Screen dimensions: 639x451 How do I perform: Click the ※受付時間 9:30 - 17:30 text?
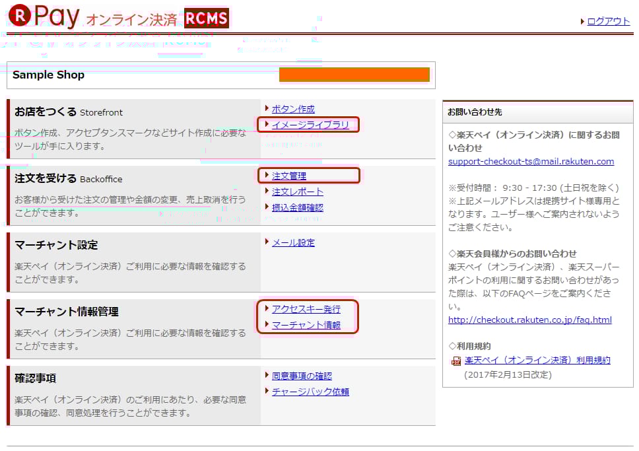[534, 188]
